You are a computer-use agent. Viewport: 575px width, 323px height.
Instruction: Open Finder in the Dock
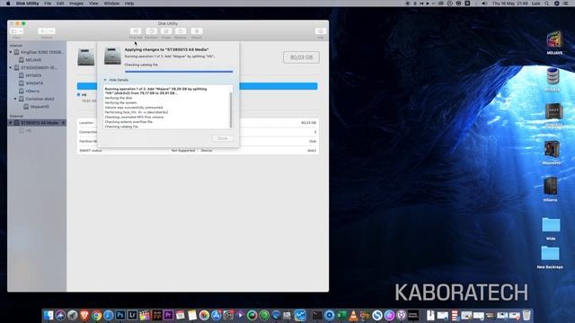coord(49,315)
